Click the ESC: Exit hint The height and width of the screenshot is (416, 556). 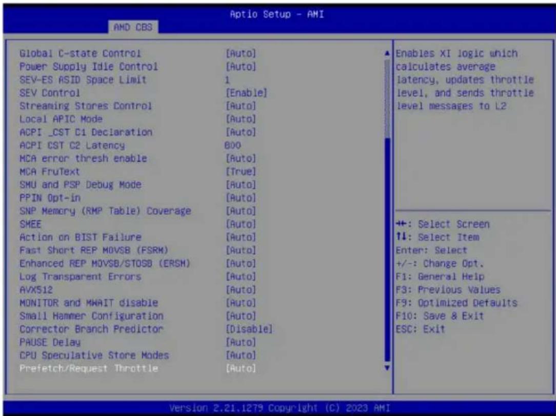pyautogui.click(x=420, y=329)
